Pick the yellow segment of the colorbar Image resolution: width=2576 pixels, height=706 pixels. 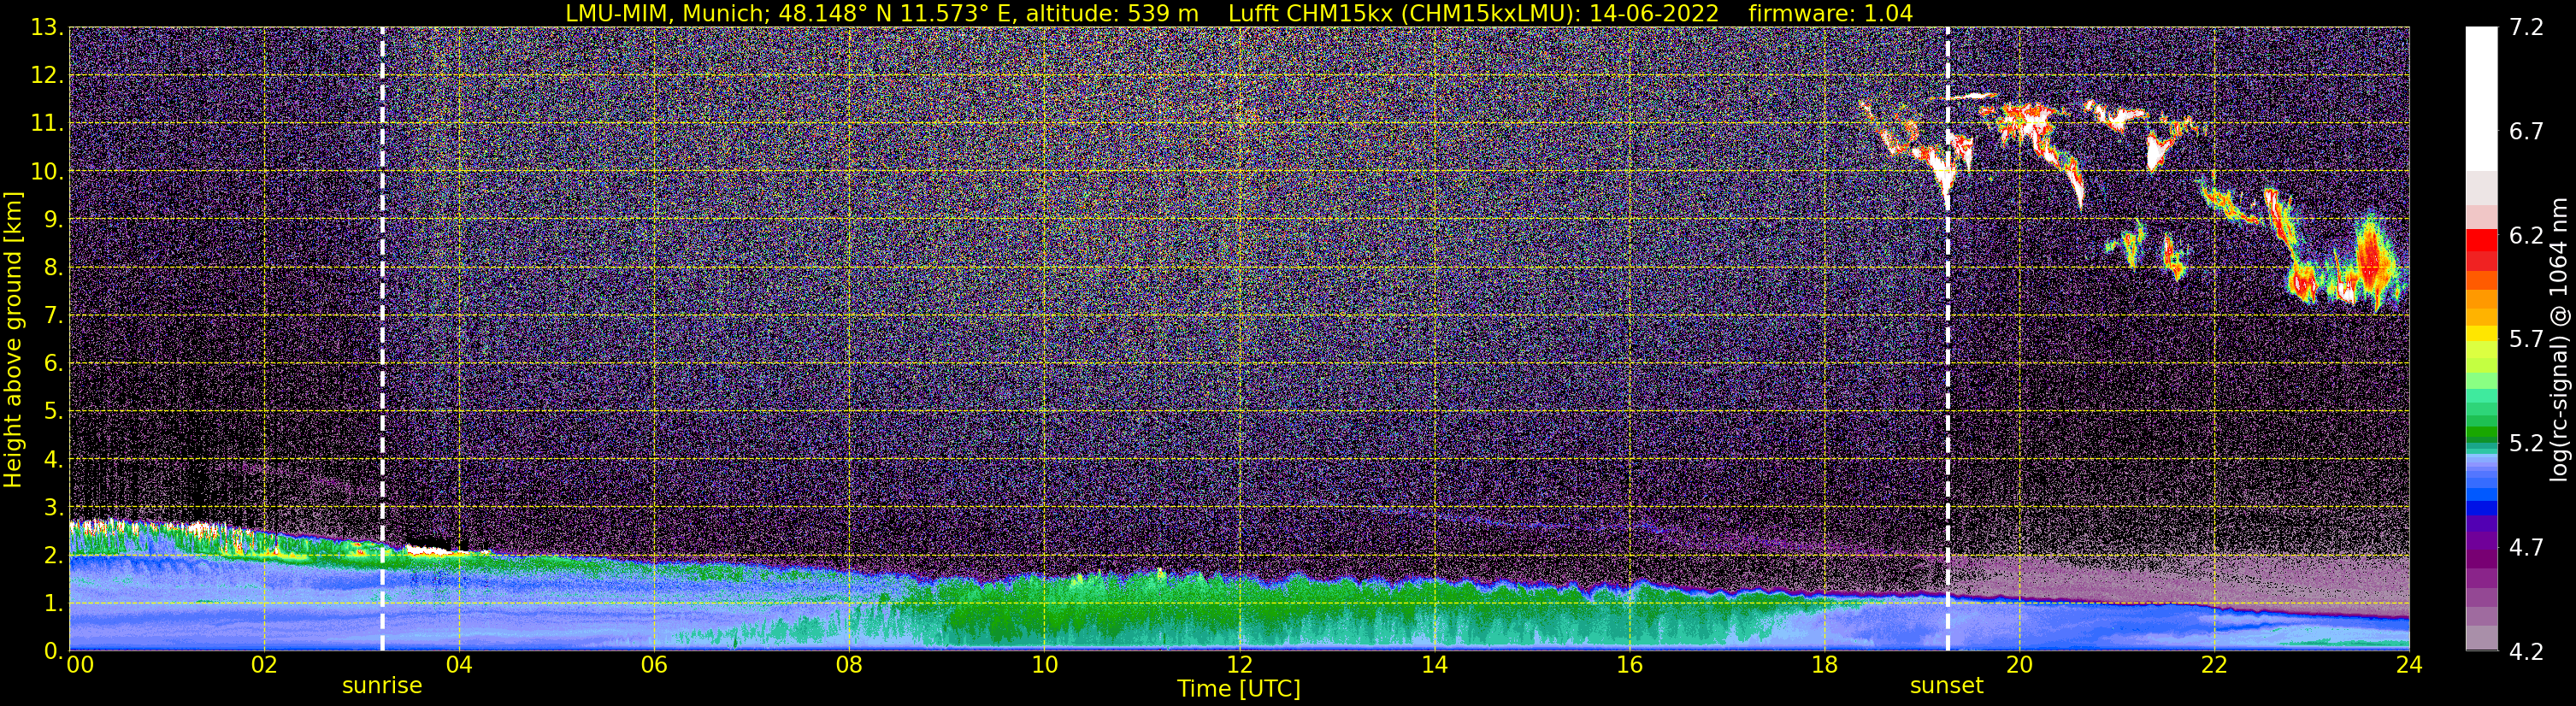[2482, 333]
